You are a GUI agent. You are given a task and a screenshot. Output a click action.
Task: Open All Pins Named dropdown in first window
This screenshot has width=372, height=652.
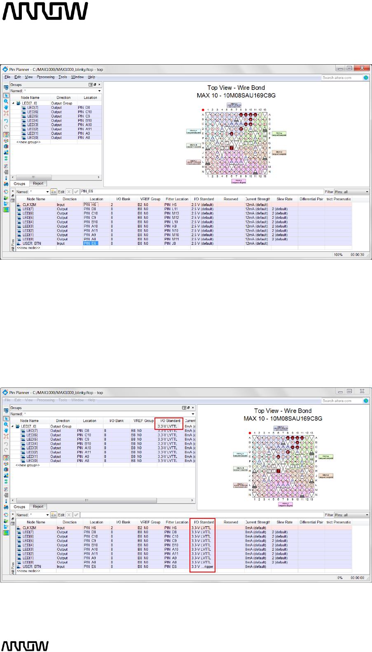point(47,192)
